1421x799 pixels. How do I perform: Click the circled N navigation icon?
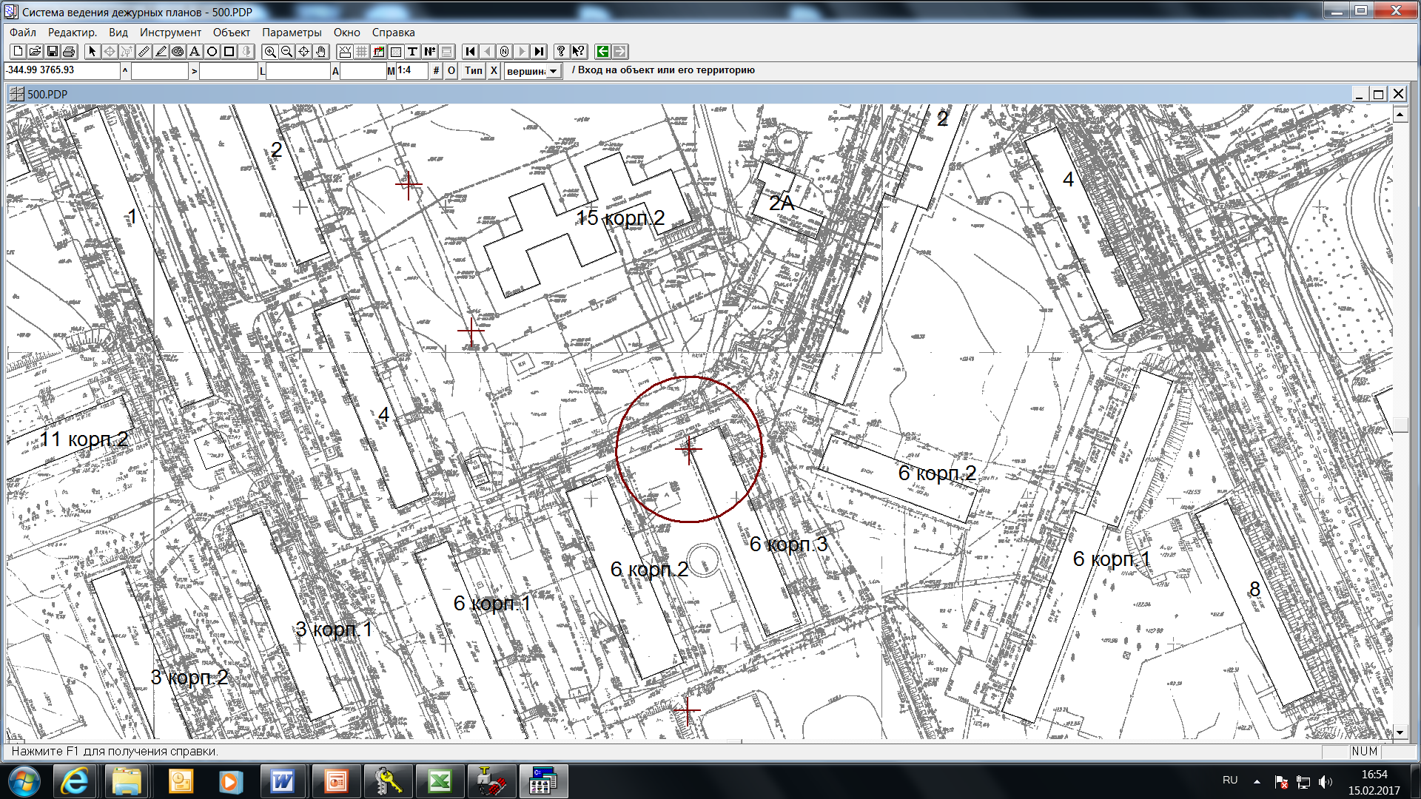505,51
